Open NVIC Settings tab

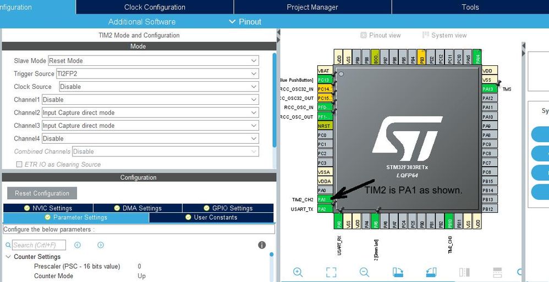[x=48, y=208]
